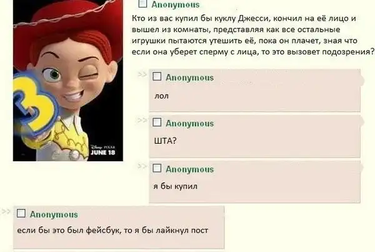The image size is (375, 252).
Task: Open the Toy Story 3 poster thumbnail
Action: click(68, 81)
